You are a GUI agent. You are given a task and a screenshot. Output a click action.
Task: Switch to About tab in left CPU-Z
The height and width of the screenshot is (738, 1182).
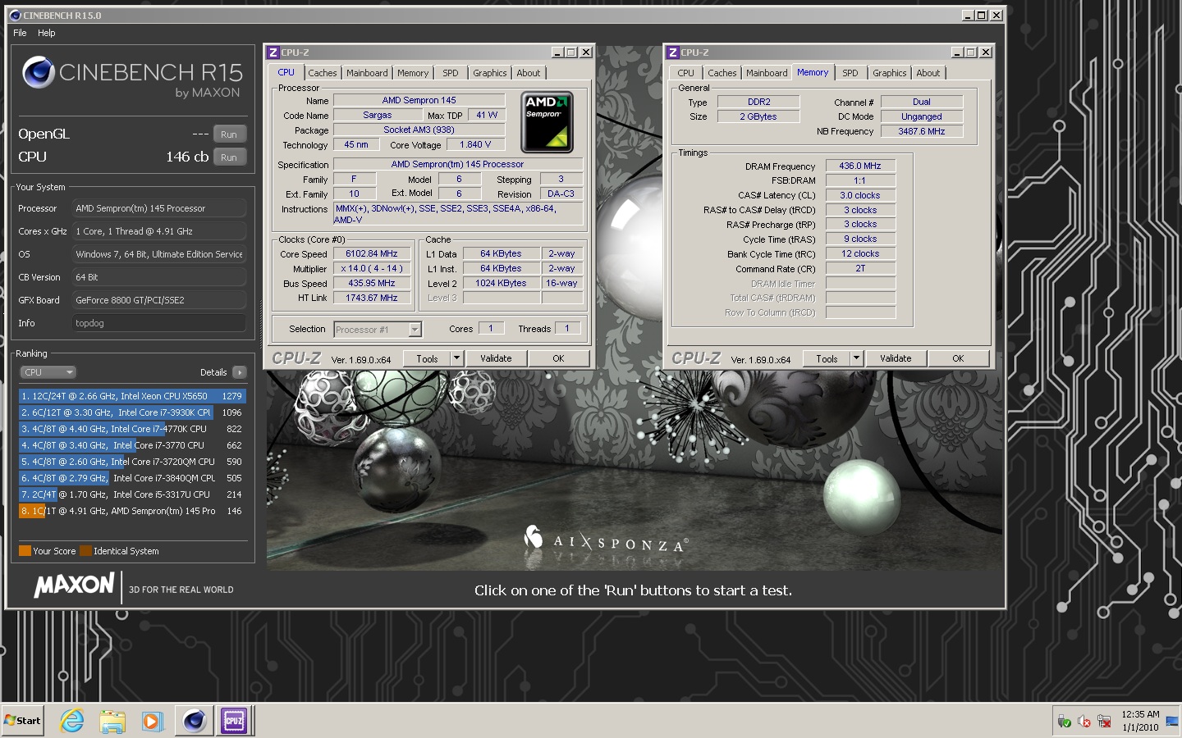tap(529, 73)
